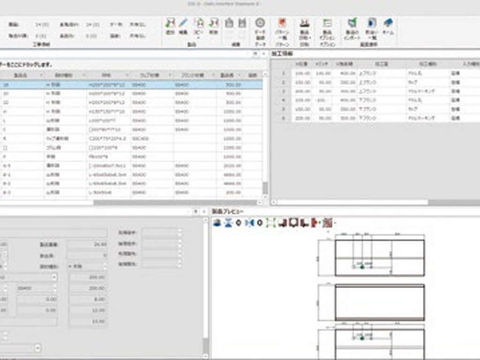The width and height of the screenshot is (480, 360).
Task: Click the detail panel vertical scrollbar thumb
Action: pos(206,346)
